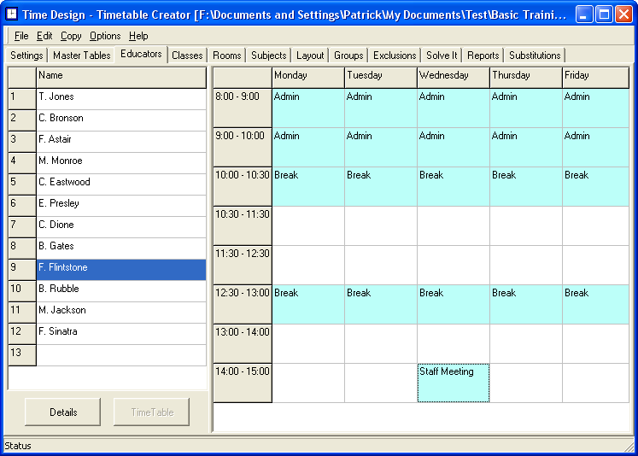The image size is (638, 456).
Task: Open the Solve It tab
Action: pyautogui.click(x=442, y=56)
